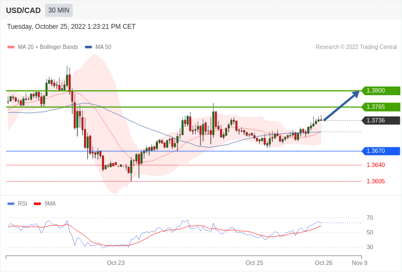Click the green 1.3765 resistance price tag
Viewport: 402px width, 272px height.
[381, 107]
